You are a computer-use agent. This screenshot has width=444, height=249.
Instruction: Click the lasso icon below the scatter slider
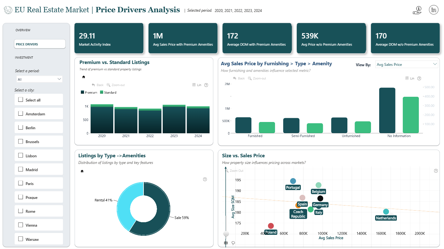coord(233,243)
